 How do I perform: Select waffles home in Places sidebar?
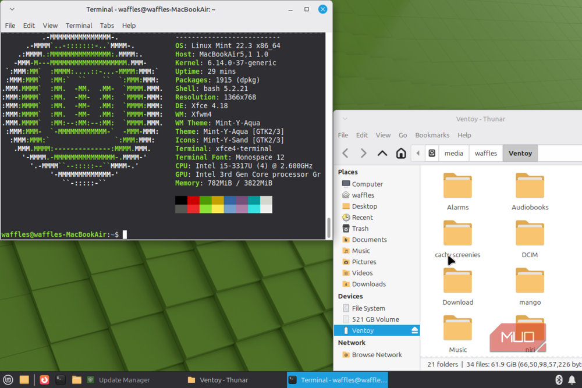pos(377,195)
